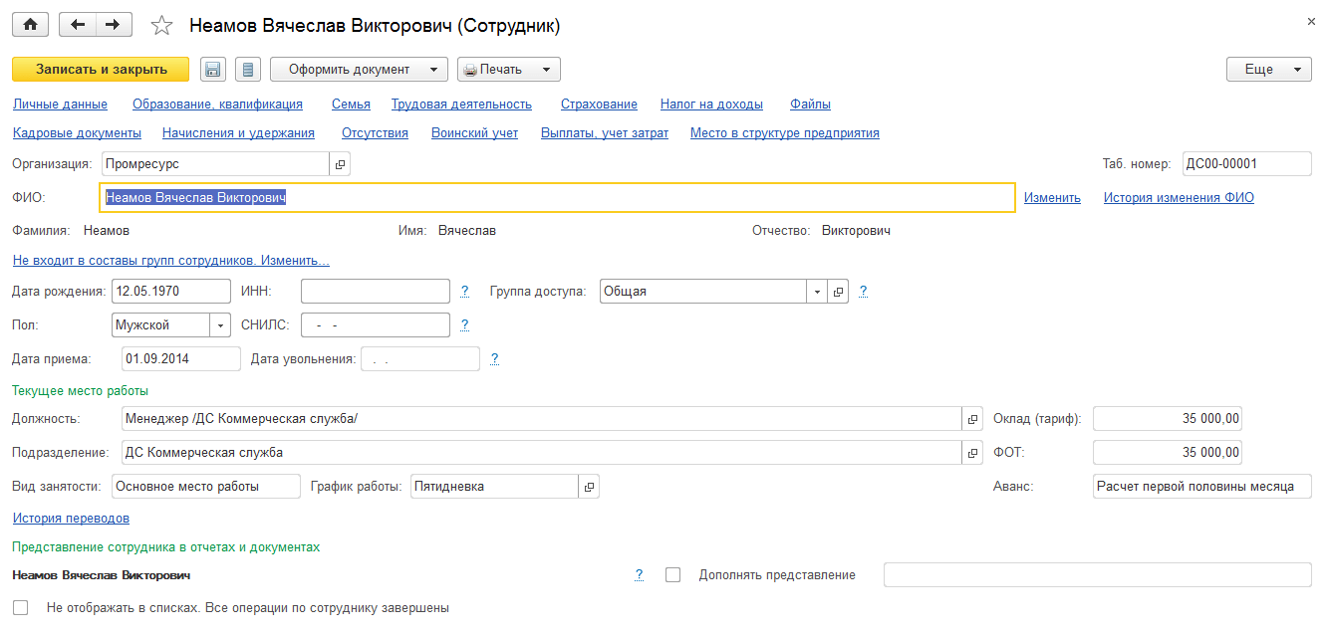Enable Не отображать в списках checkbox
The width and height of the screenshot is (1329, 637).
point(21,607)
